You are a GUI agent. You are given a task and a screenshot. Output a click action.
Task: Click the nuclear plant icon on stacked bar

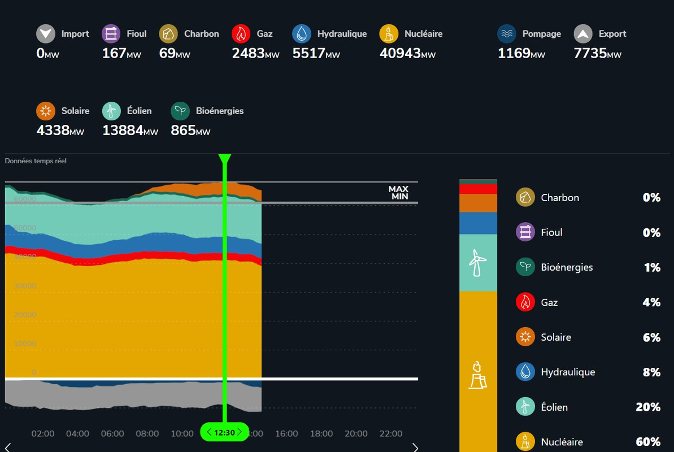pyautogui.click(x=477, y=376)
